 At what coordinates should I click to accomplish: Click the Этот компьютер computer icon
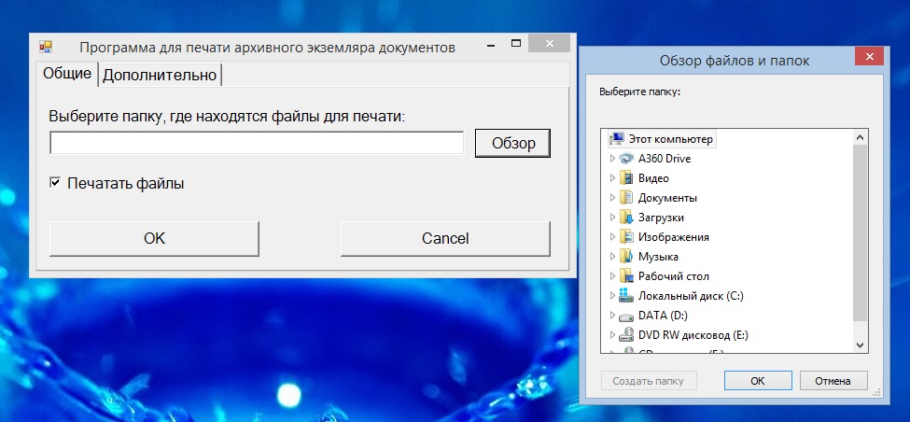click(x=616, y=139)
